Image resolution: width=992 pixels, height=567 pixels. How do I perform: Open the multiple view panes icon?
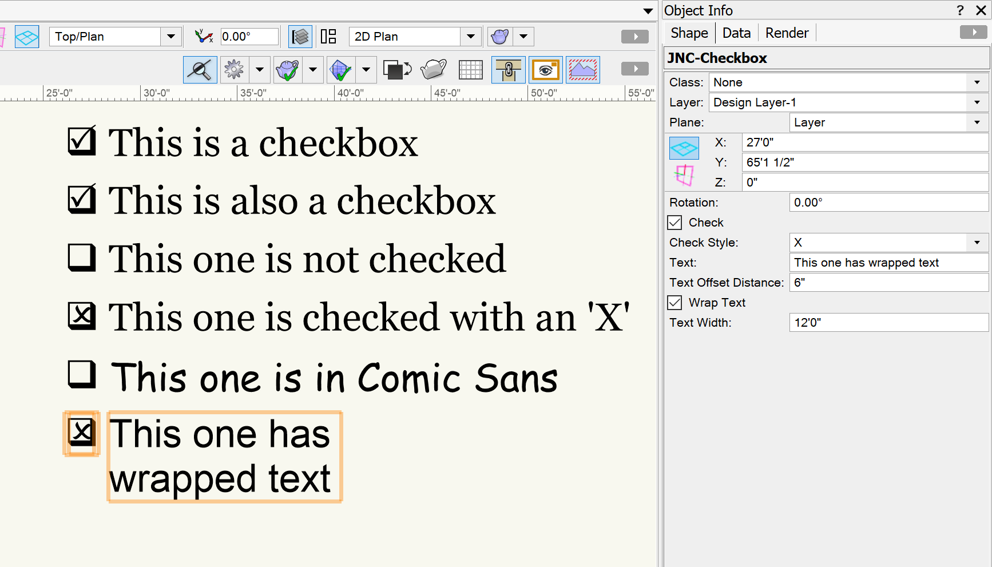tap(329, 36)
